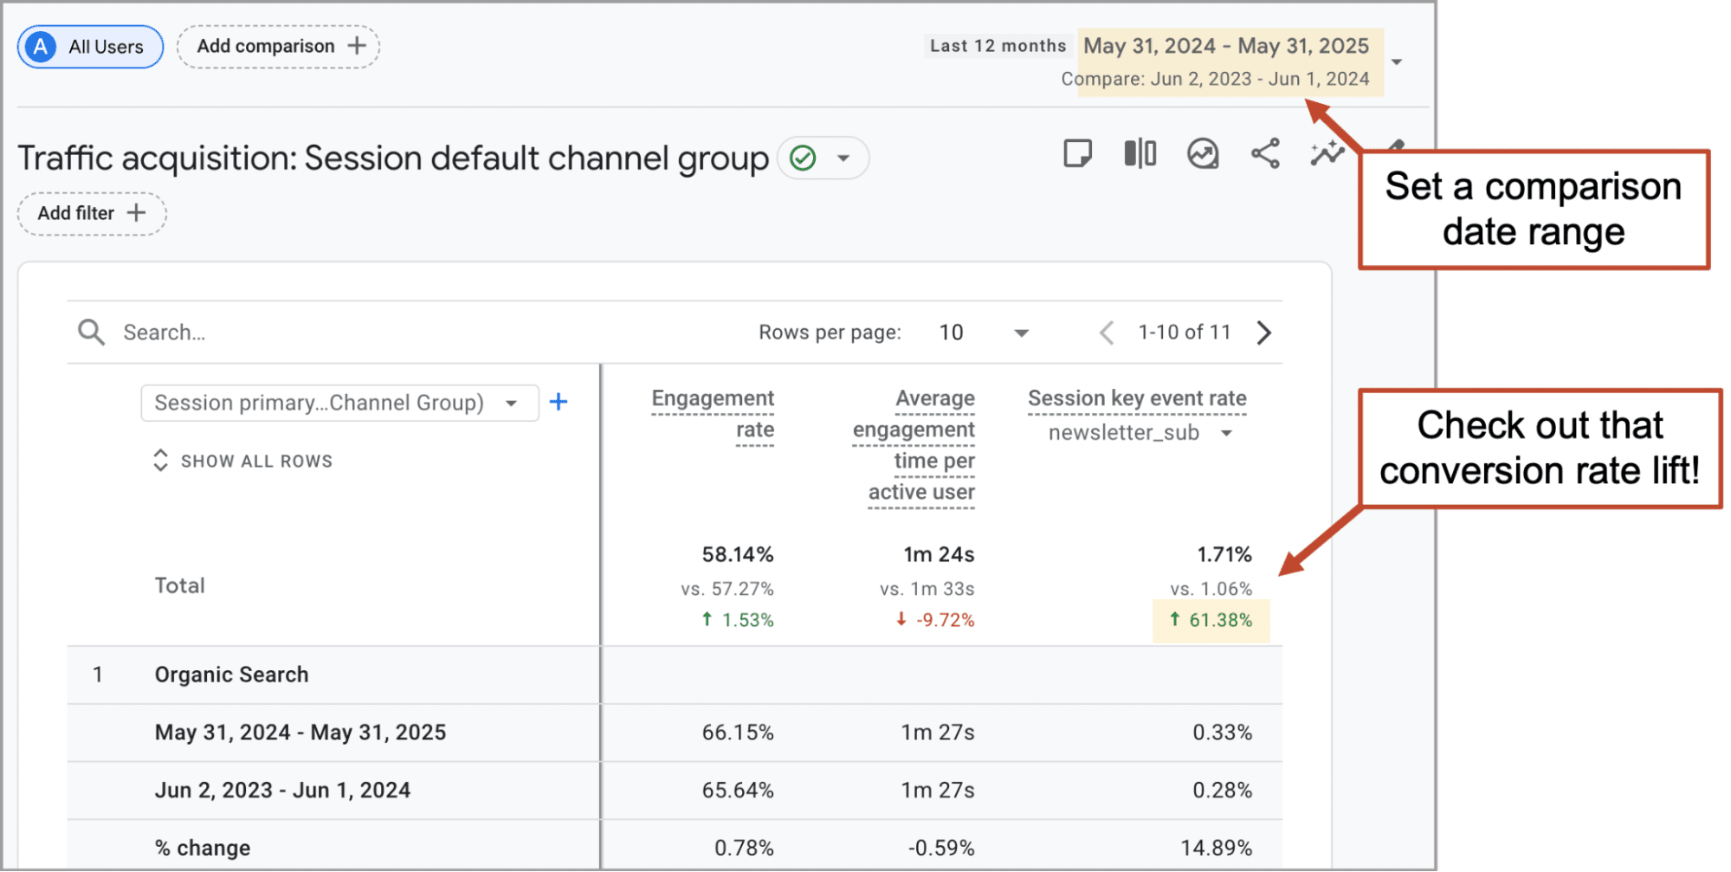Open Rows per page dropdown showing 10

[x=984, y=333]
